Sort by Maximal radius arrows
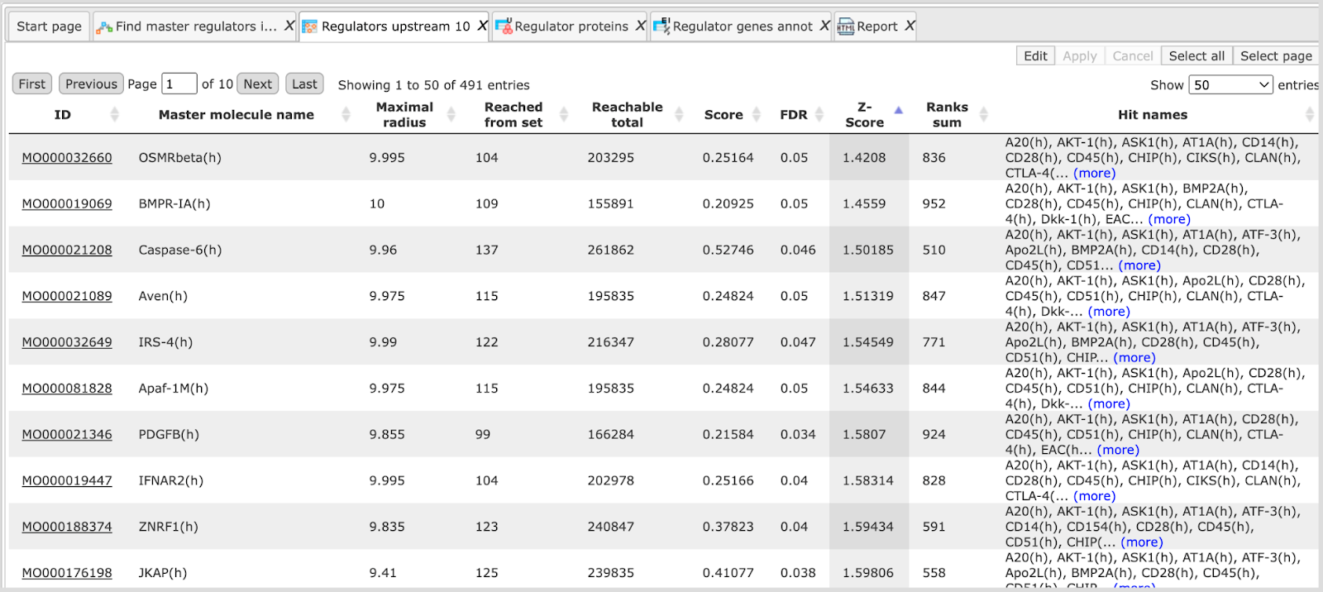This screenshot has height=592, width=1323. (451, 115)
